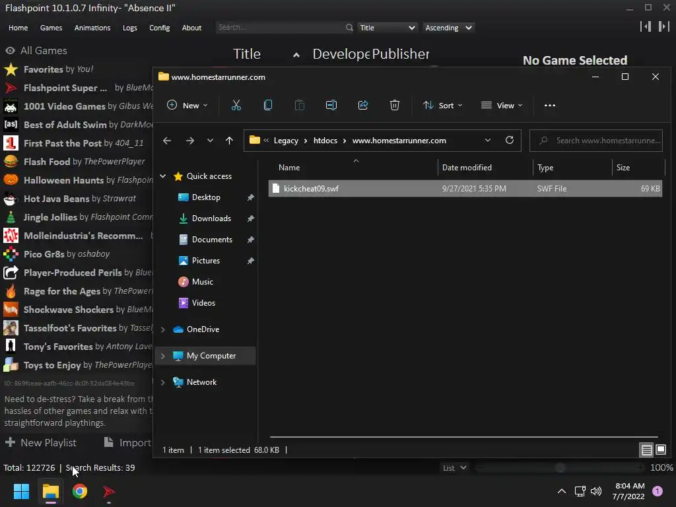Open the New dropdown in Explorer
Viewport: 676px width, 507px height.
[x=187, y=105]
